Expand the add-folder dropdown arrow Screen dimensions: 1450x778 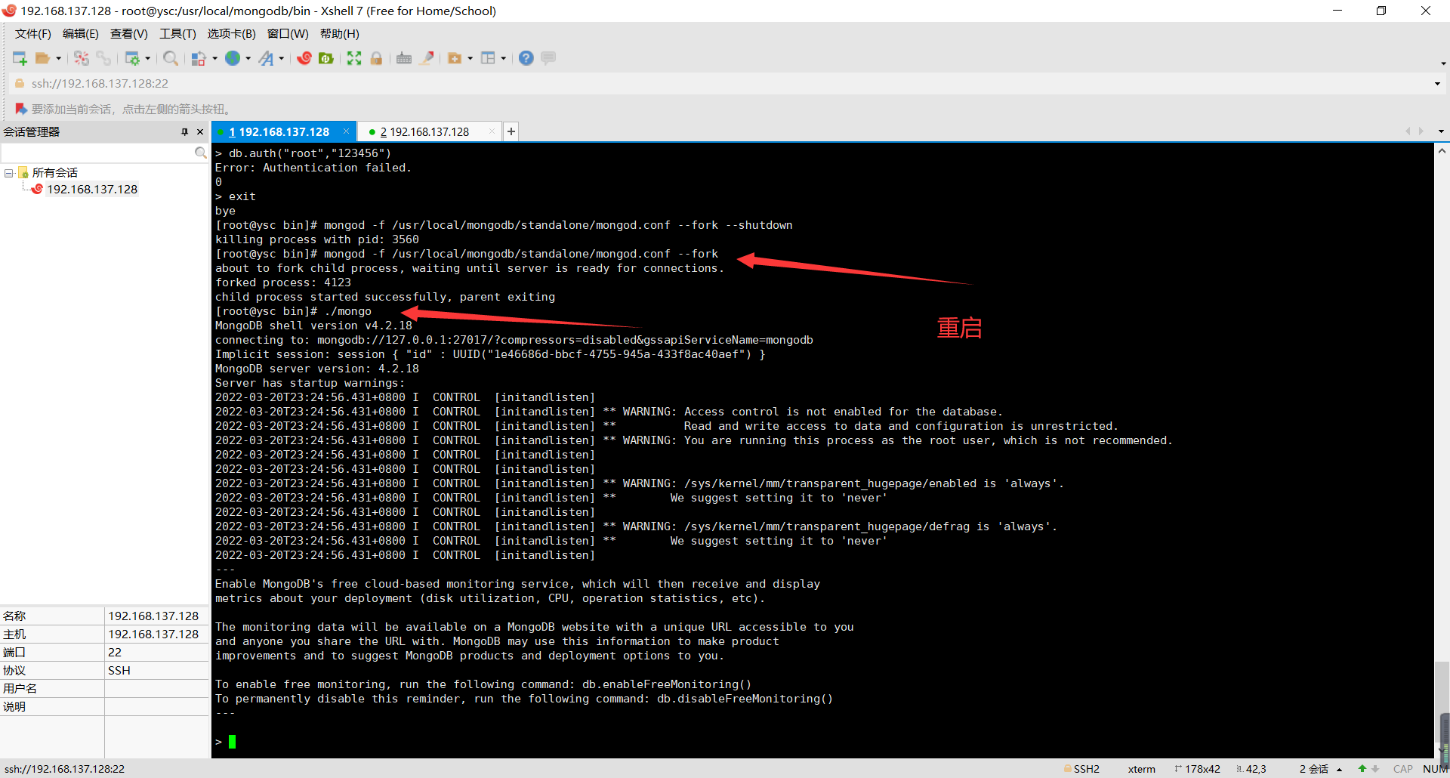click(470, 58)
